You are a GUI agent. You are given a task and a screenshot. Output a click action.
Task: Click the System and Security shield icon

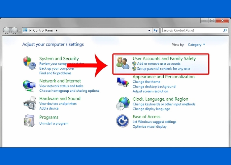[x=29, y=63]
